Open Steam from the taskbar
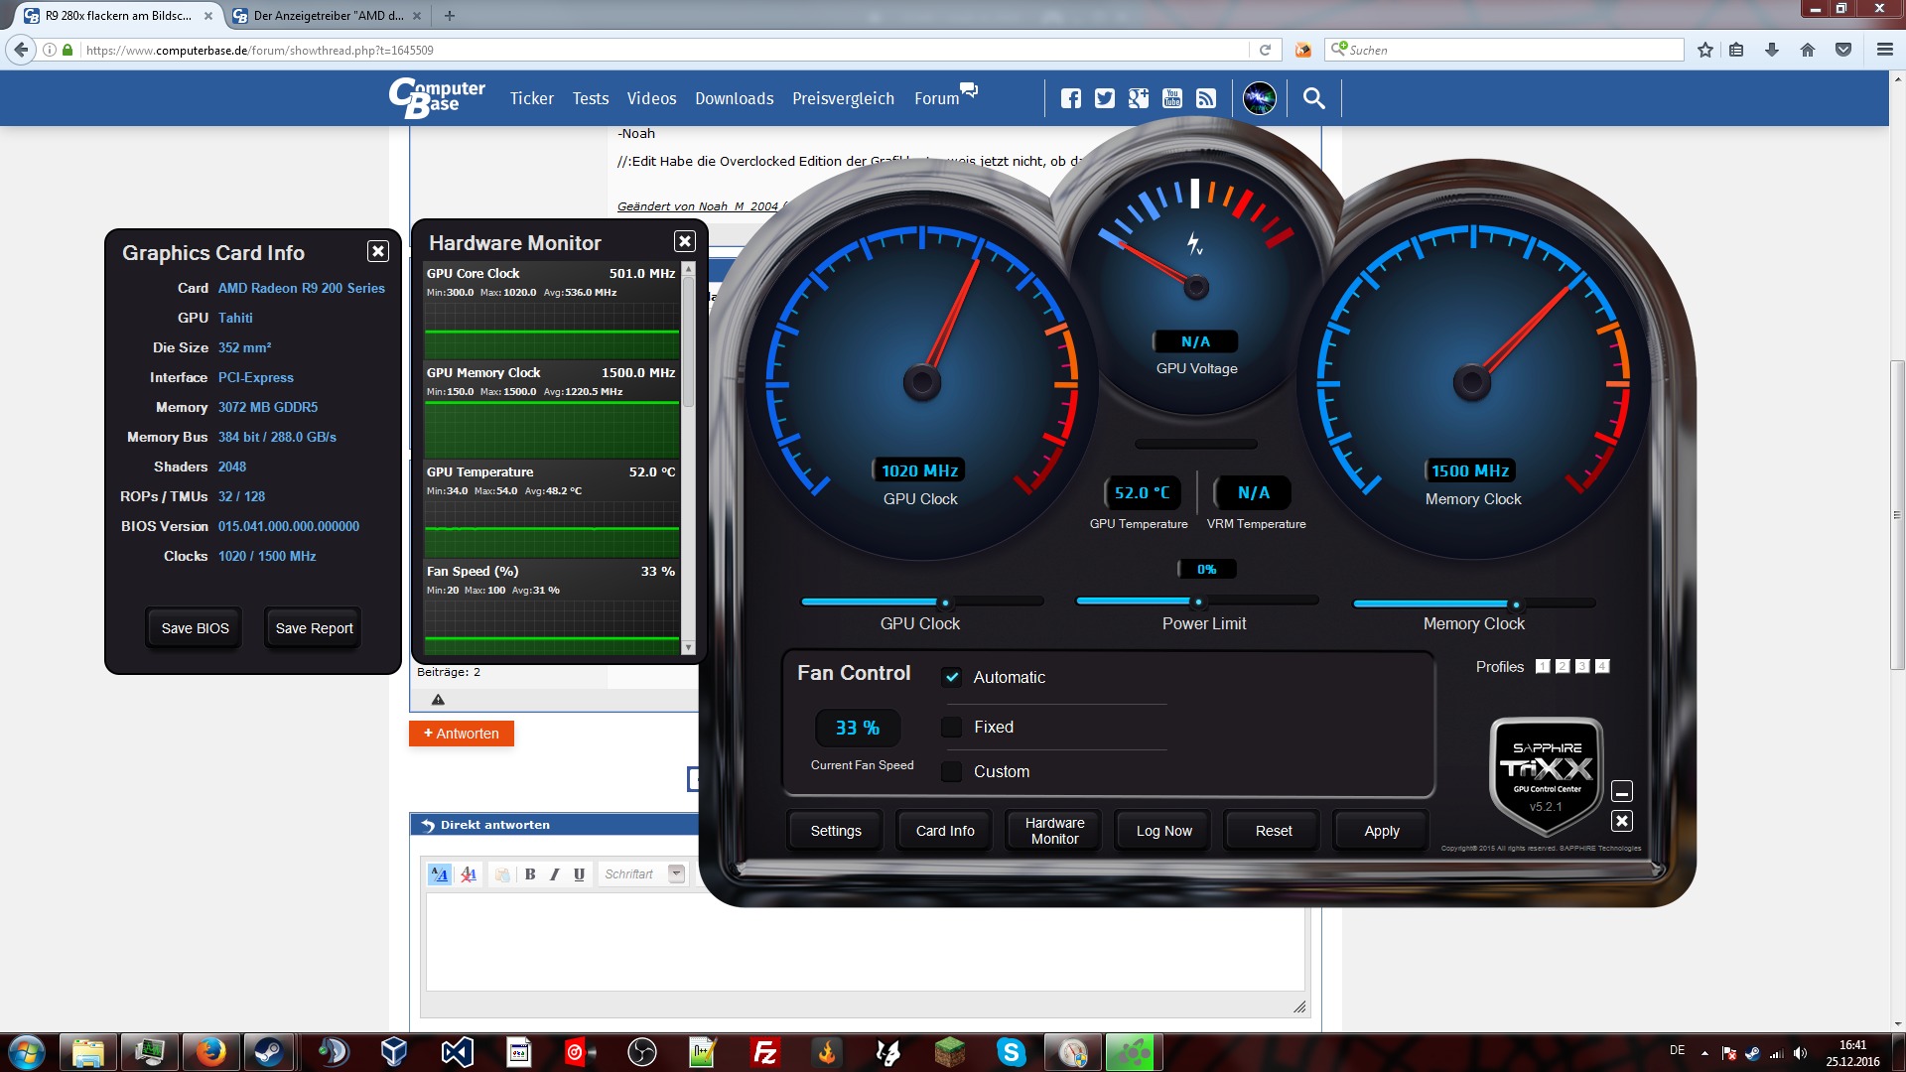The height and width of the screenshot is (1072, 1906). pos(269,1052)
